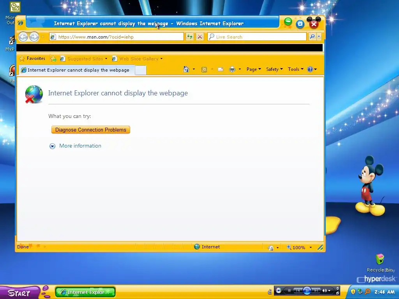Viewport: 399px width, 299px height.
Task: Click the RSS feeds icon
Action: 204,69
